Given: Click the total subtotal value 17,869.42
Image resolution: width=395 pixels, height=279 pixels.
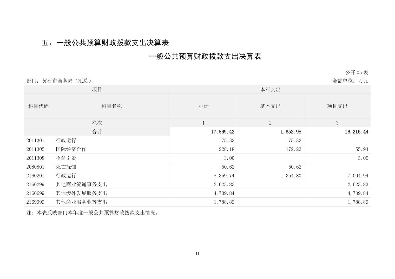Looking at the screenshot, I should [x=222, y=132].
